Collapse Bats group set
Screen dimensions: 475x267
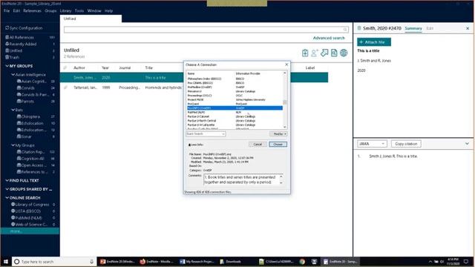click(x=13, y=110)
